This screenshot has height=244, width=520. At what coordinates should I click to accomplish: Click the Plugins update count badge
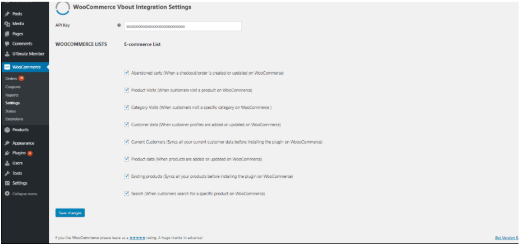pyautogui.click(x=30, y=153)
